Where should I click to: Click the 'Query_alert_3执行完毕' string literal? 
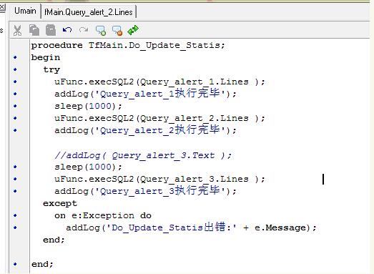pyautogui.click(x=159, y=191)
